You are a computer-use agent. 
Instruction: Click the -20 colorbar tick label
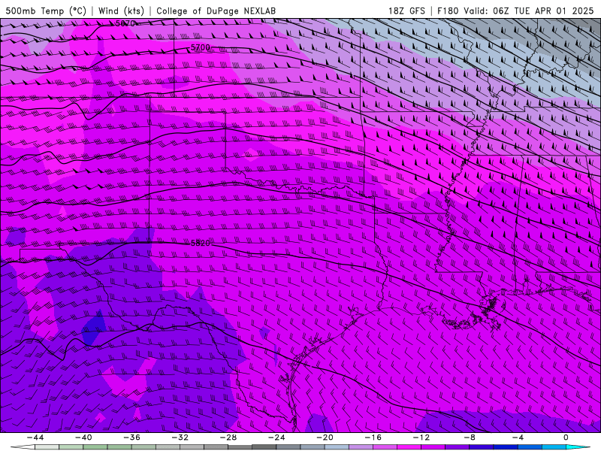(x=325, y=437)
